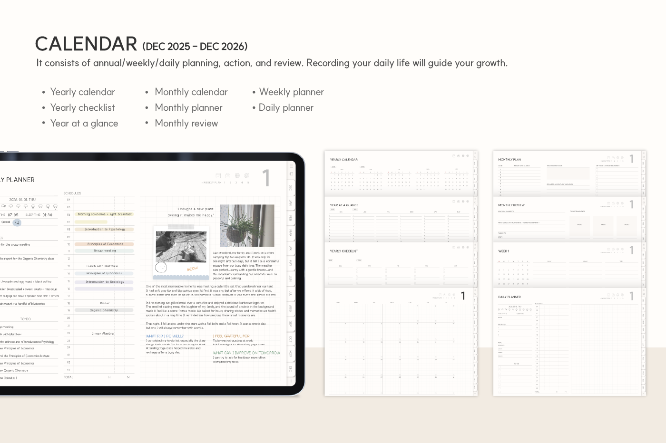Open the JUL month tab
This screenshot has height=443, width=666.
(291, 294)
